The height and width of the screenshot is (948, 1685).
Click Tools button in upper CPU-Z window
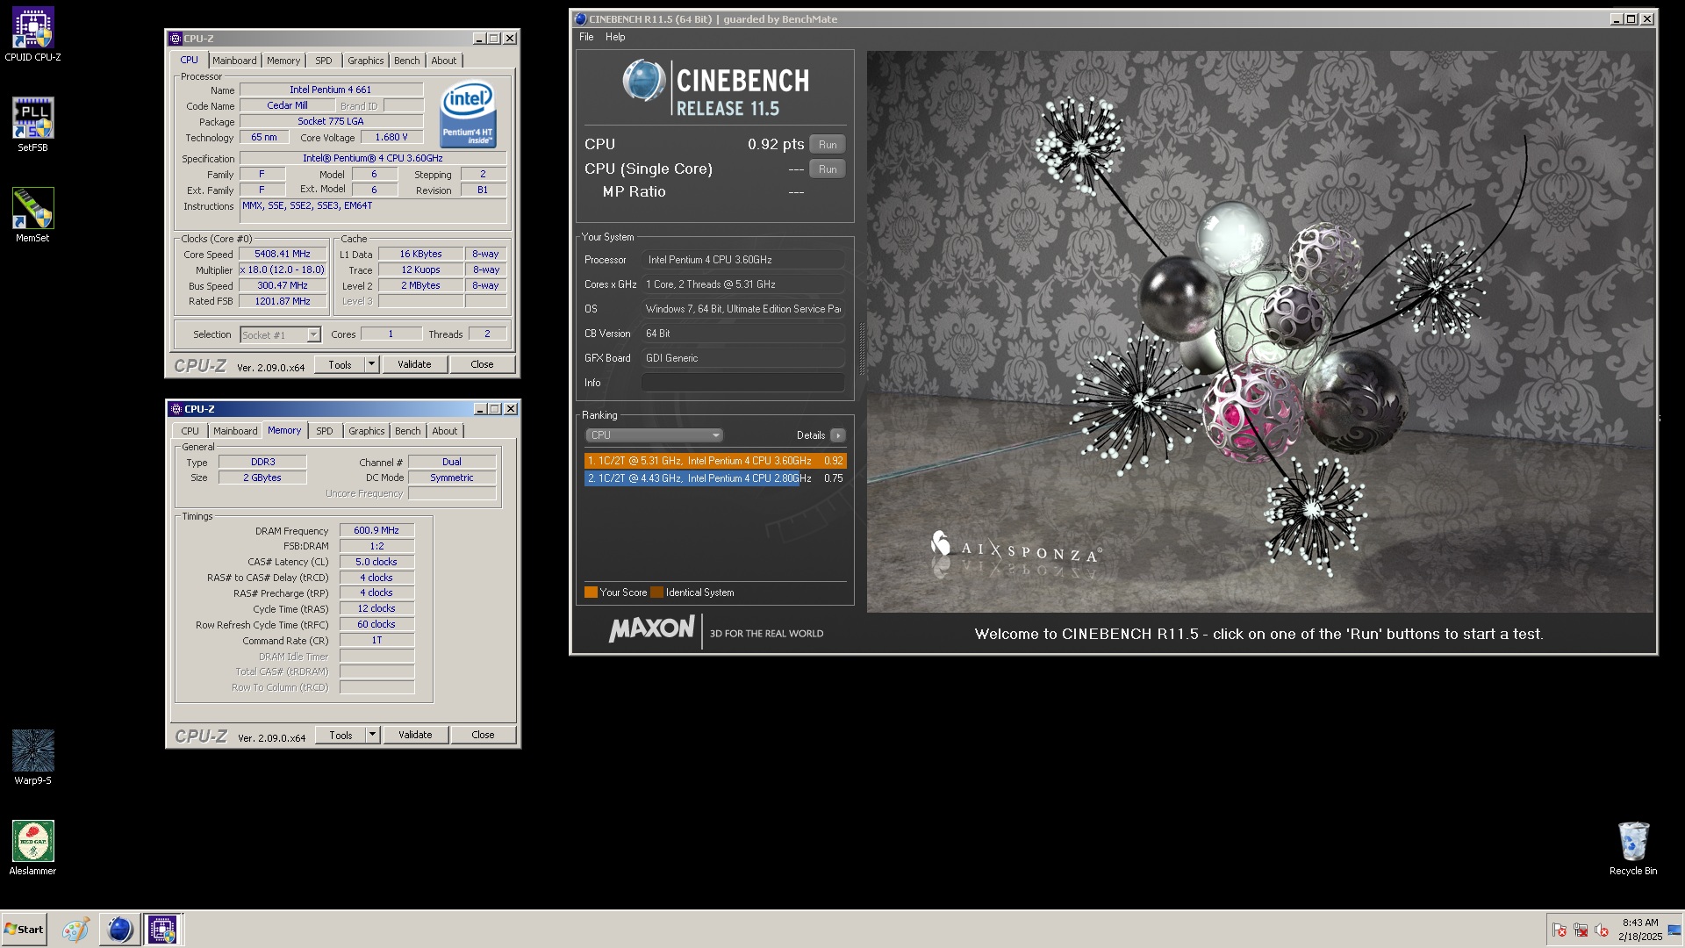coord(341,364)
